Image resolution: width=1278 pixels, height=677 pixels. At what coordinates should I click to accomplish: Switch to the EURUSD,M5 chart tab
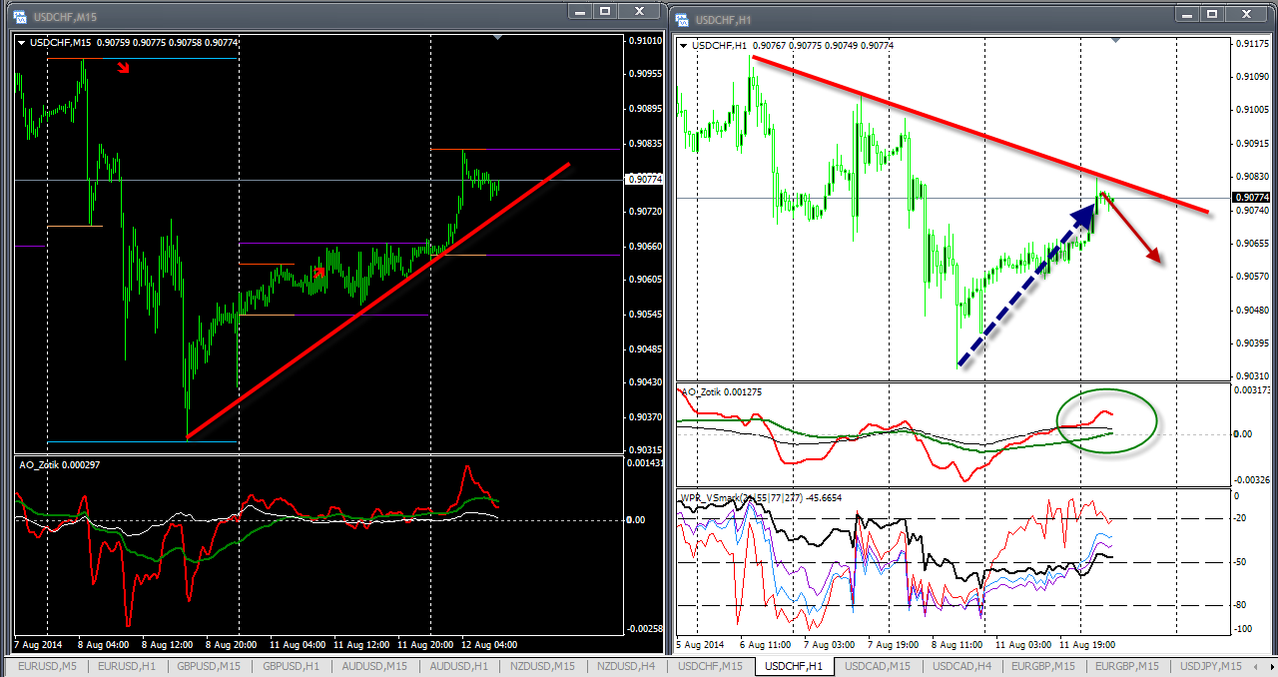[x=44, y=666]
